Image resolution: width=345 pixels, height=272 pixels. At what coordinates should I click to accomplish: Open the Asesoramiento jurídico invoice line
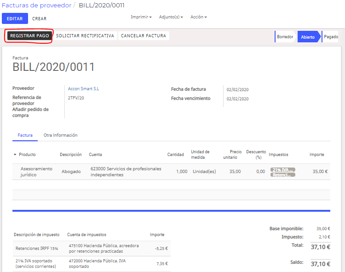coord(171,172)
